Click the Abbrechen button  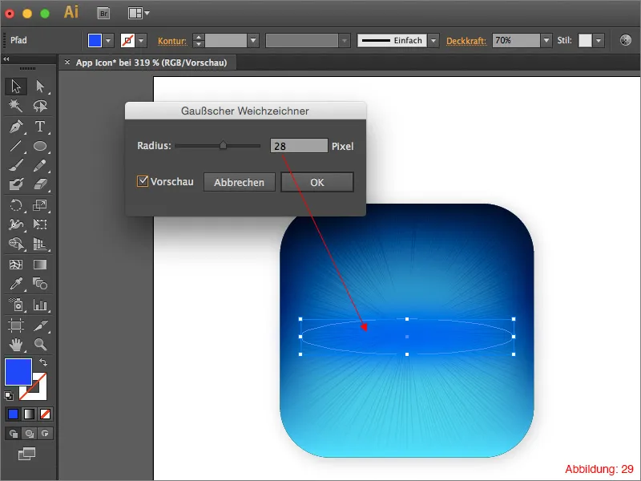pos(239,182)
